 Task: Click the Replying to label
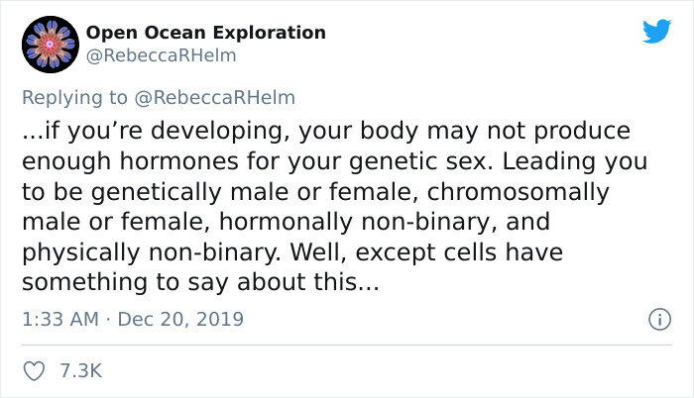click(74, 98)
